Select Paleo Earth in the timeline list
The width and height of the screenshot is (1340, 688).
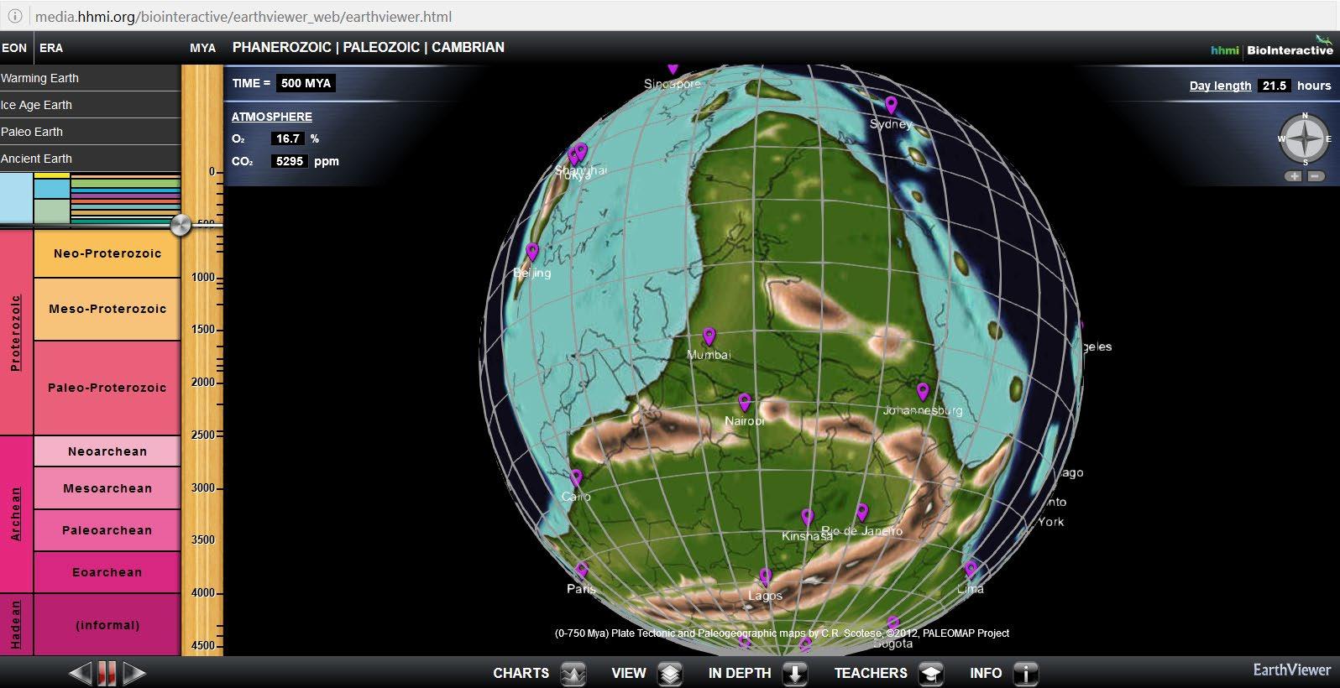(x=90, y=132)
